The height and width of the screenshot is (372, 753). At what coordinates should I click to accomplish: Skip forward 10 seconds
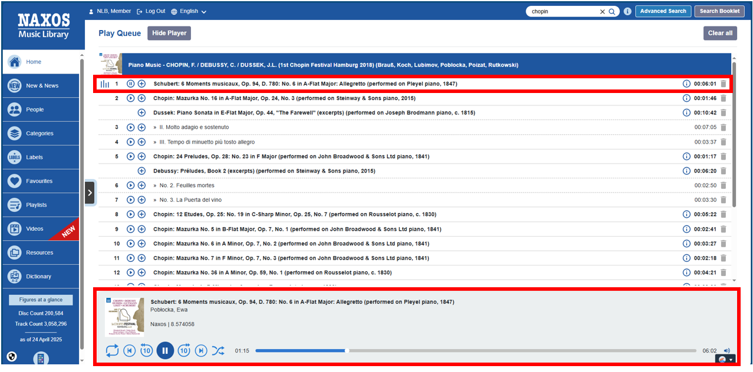coord(184,351)
